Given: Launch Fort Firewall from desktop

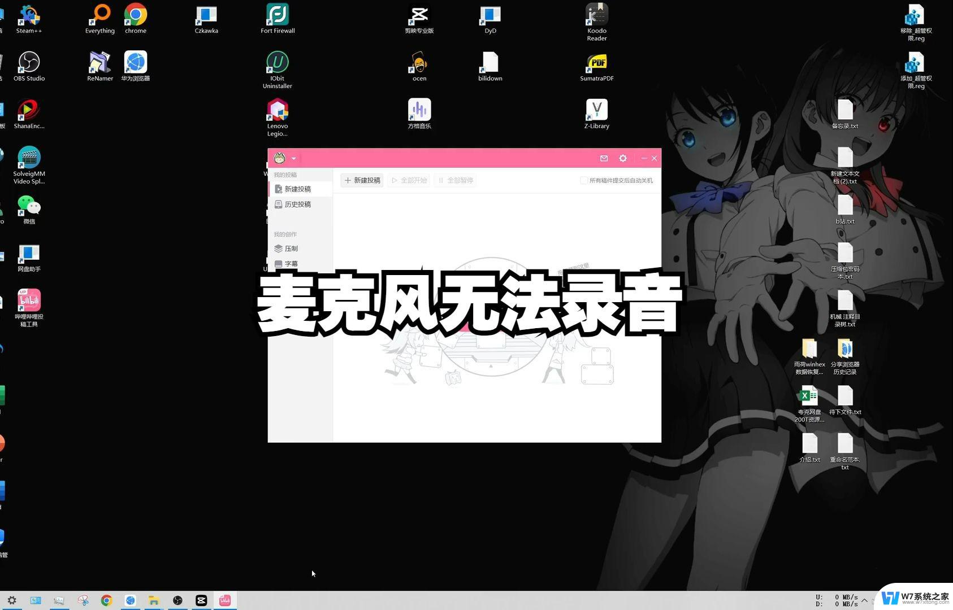Looking at the screenshot, I should 278,19.
